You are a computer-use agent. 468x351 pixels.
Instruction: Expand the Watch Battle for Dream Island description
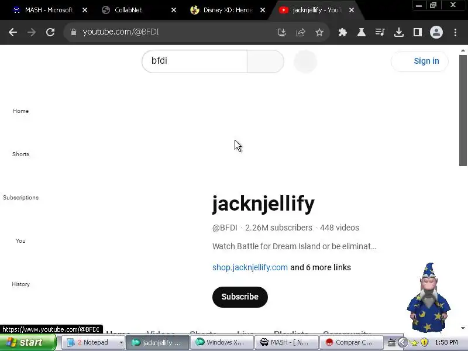(294, 246)
